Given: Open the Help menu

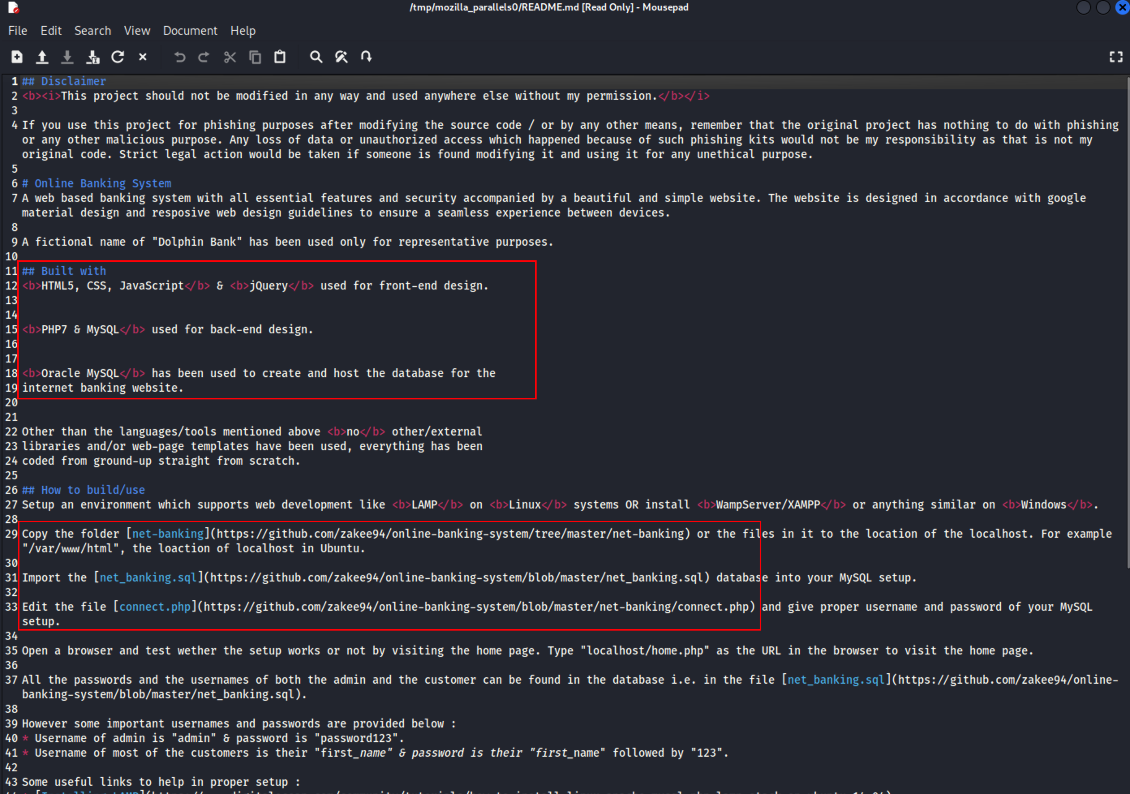Looking at the screenshot, I should 243,31.
